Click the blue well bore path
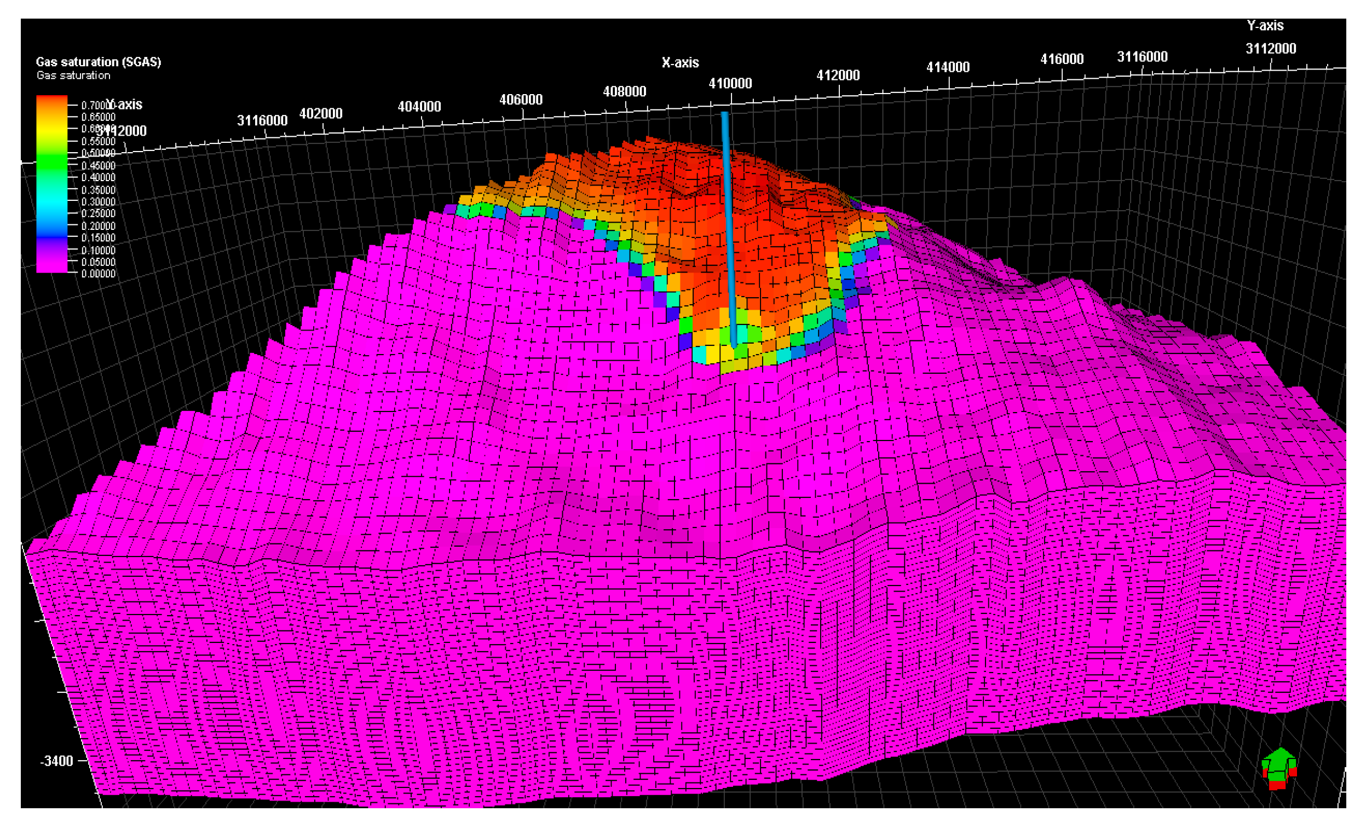The height and width of the screenshot is (823, 1366). coord(729,222)
